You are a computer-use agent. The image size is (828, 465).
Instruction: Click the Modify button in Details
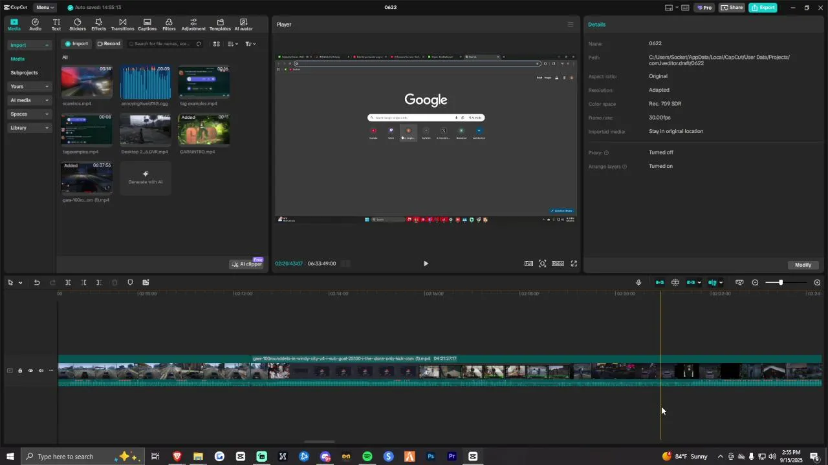click(x=803, y=265)
